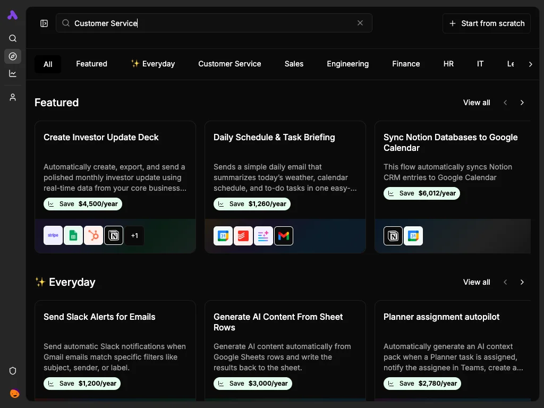Viewport: 544px width, 408px height.
Task: Click Save $6,012/year badge
Action: (421, 193)
